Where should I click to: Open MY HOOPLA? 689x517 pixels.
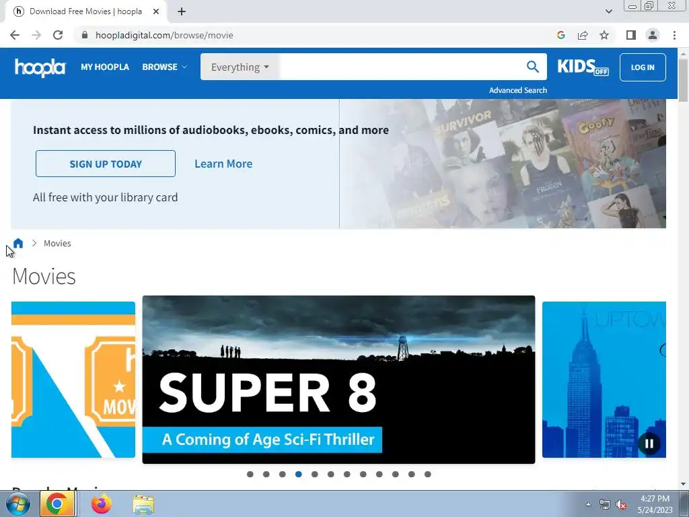coord(104,67)
